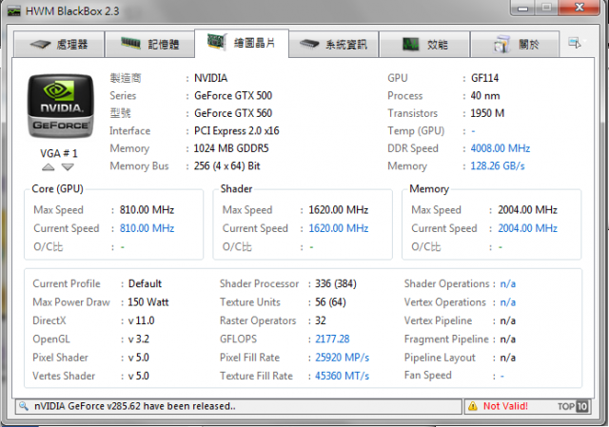Select previous VGA with up arrow
This screenshot has width=609, height=427.
point(49,167)
